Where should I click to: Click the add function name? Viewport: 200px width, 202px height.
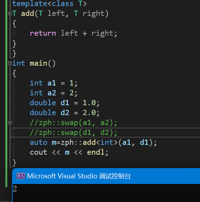click(x=28, y=13)
